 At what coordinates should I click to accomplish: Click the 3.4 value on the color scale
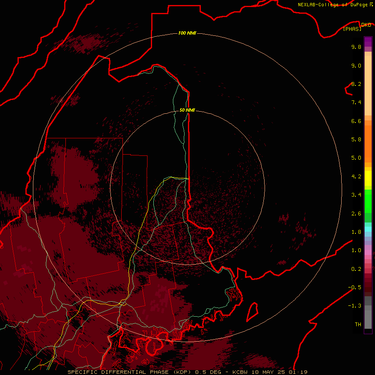tap(356, 195)
